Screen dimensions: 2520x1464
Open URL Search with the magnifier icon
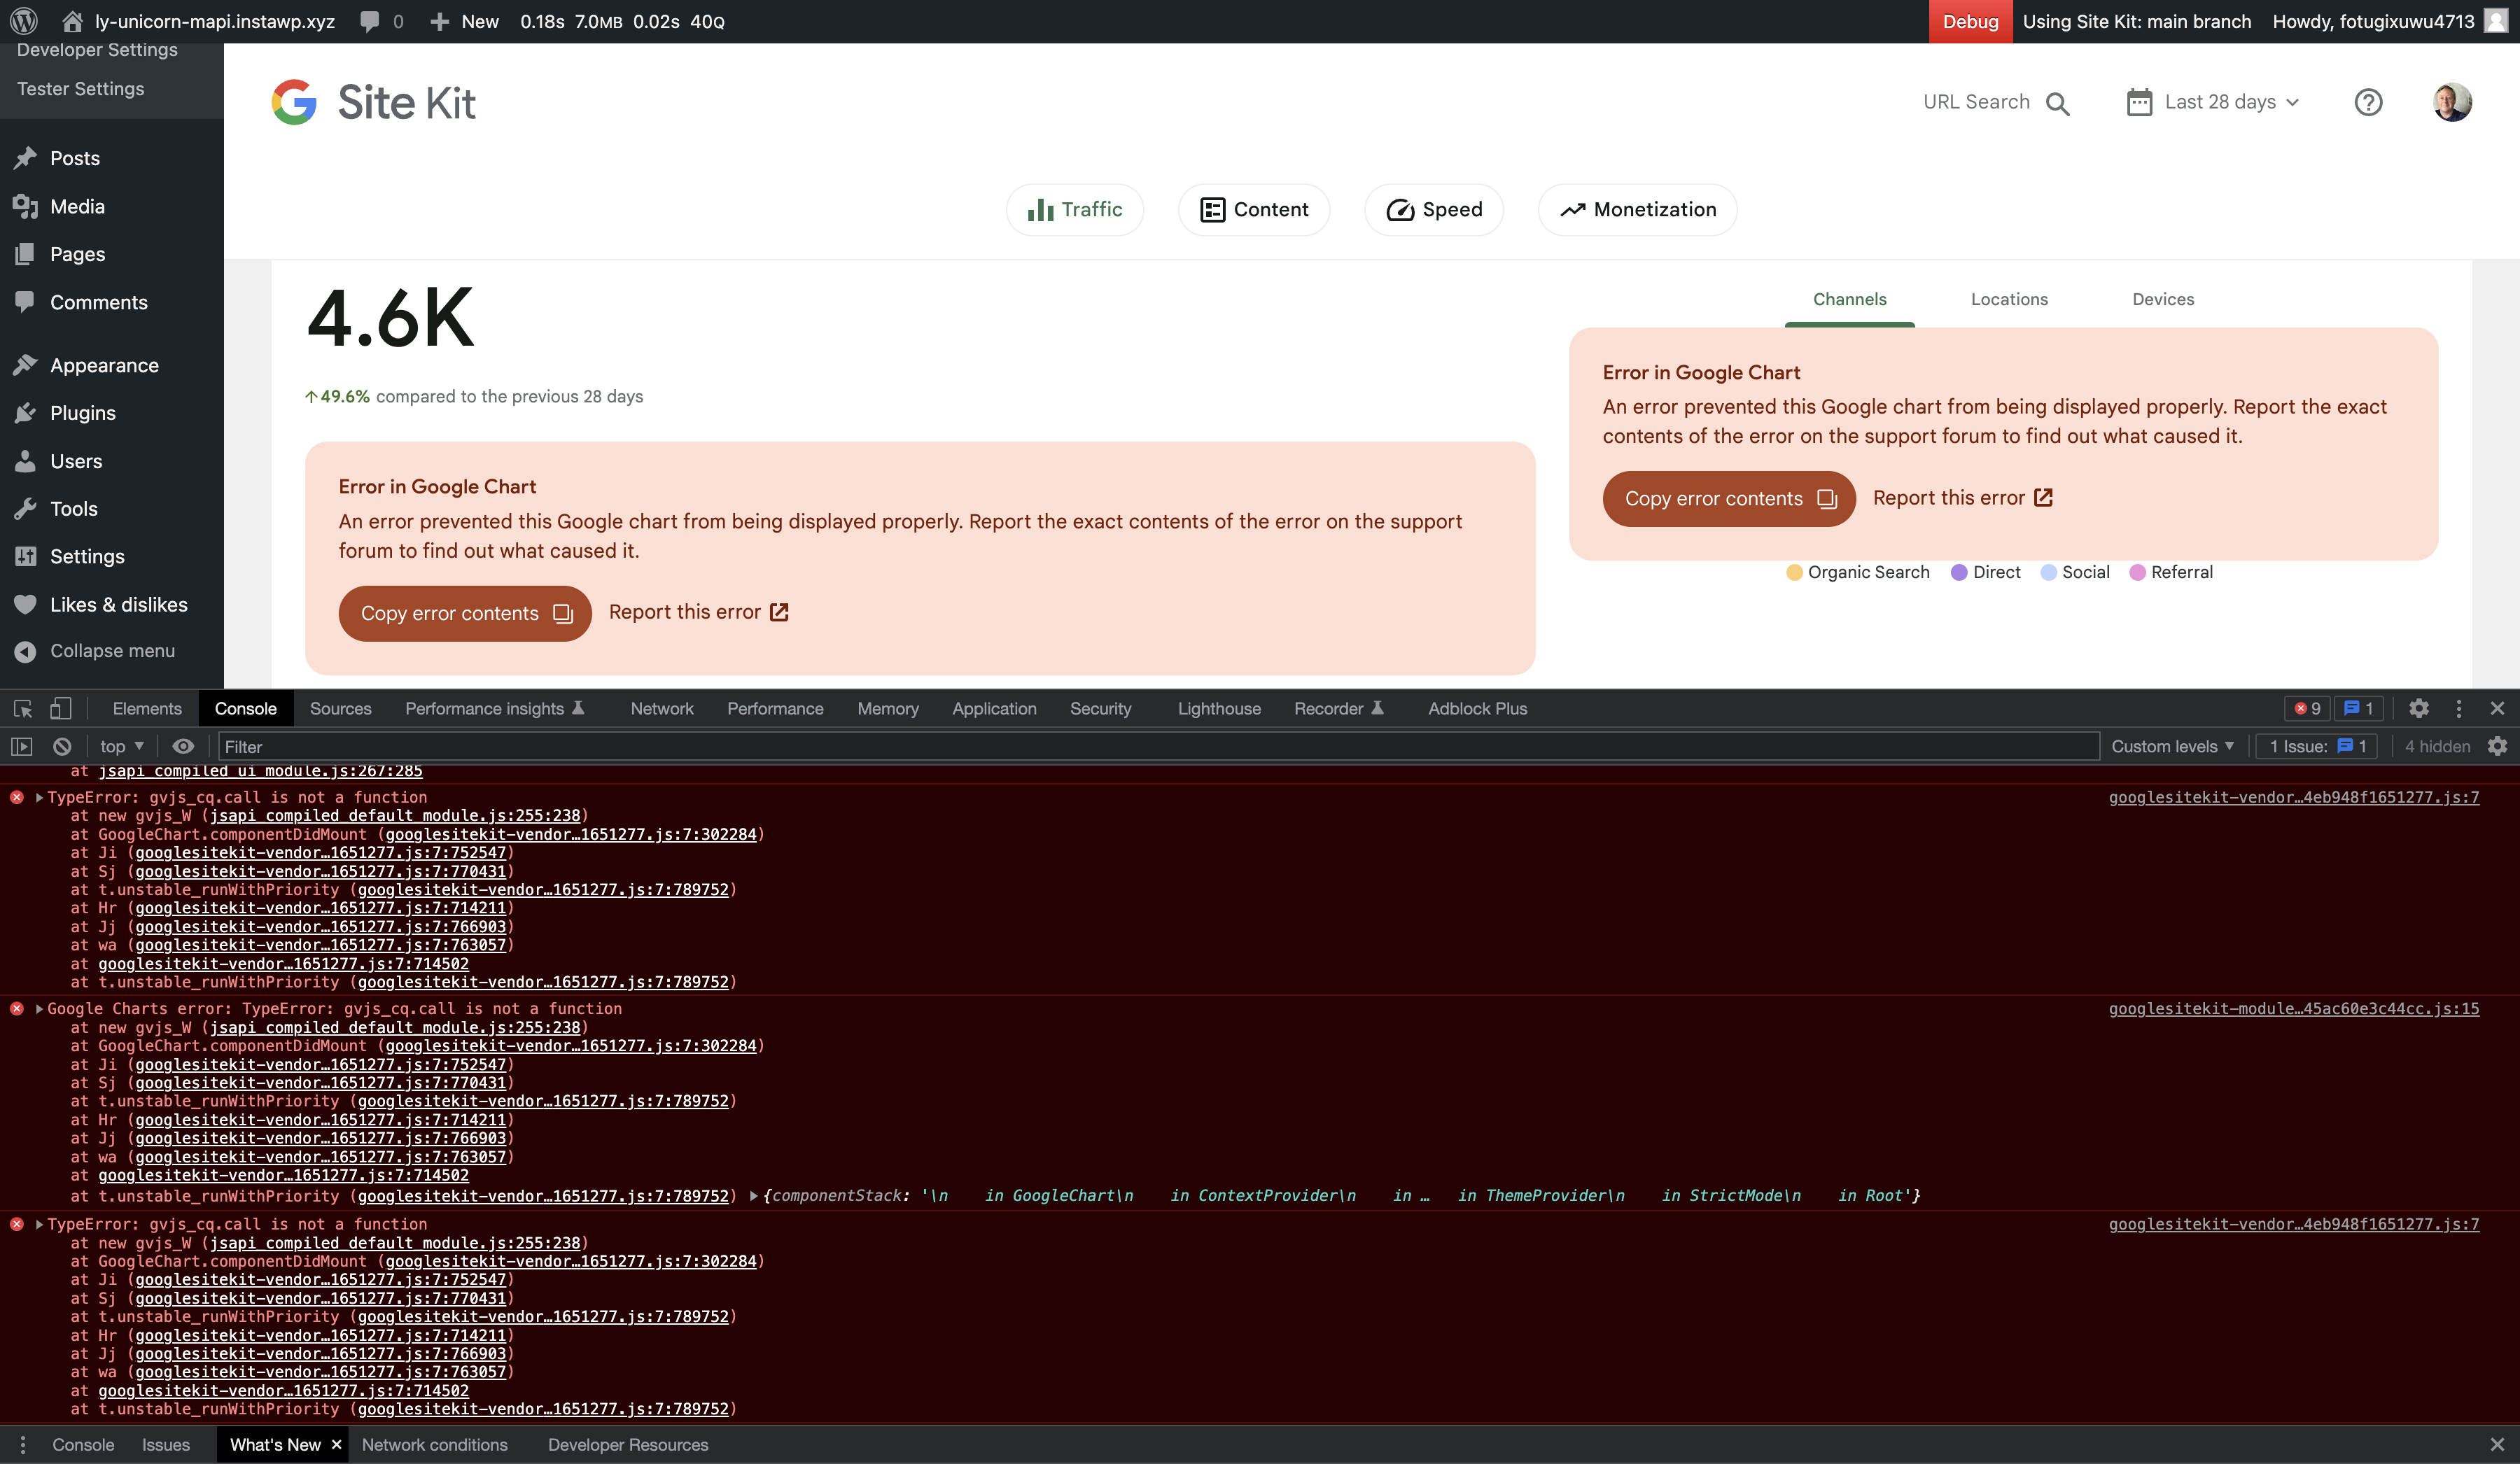(2059, 102)
